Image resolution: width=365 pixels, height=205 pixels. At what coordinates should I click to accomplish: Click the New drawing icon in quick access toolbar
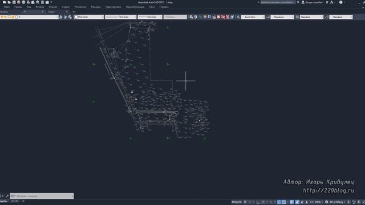(5, 2)
